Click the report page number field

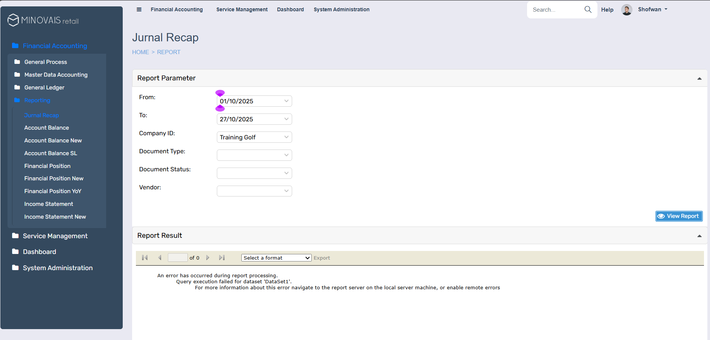click(177, 258)
